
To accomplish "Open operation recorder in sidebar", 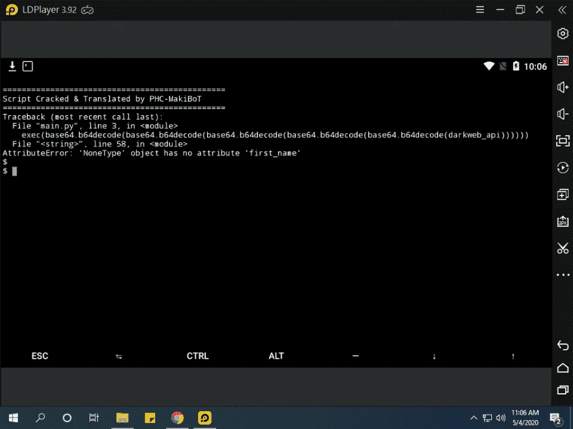I will coord(563,168).
